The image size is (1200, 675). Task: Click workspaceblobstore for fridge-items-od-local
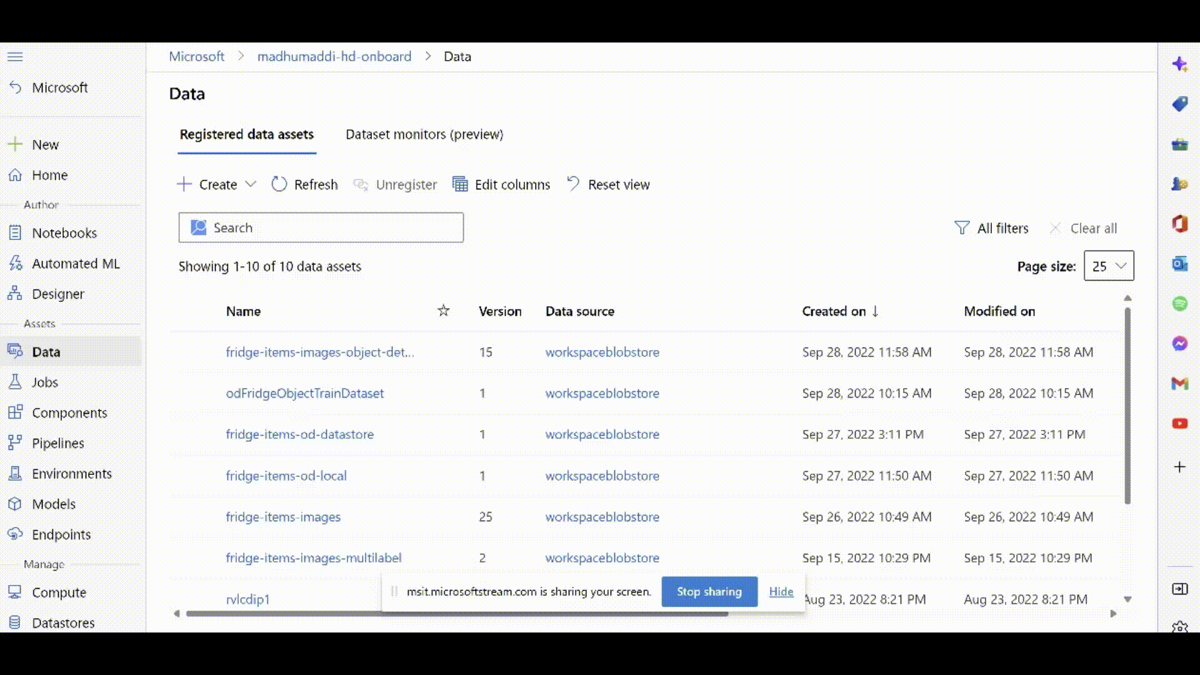(x=602, y=475)
